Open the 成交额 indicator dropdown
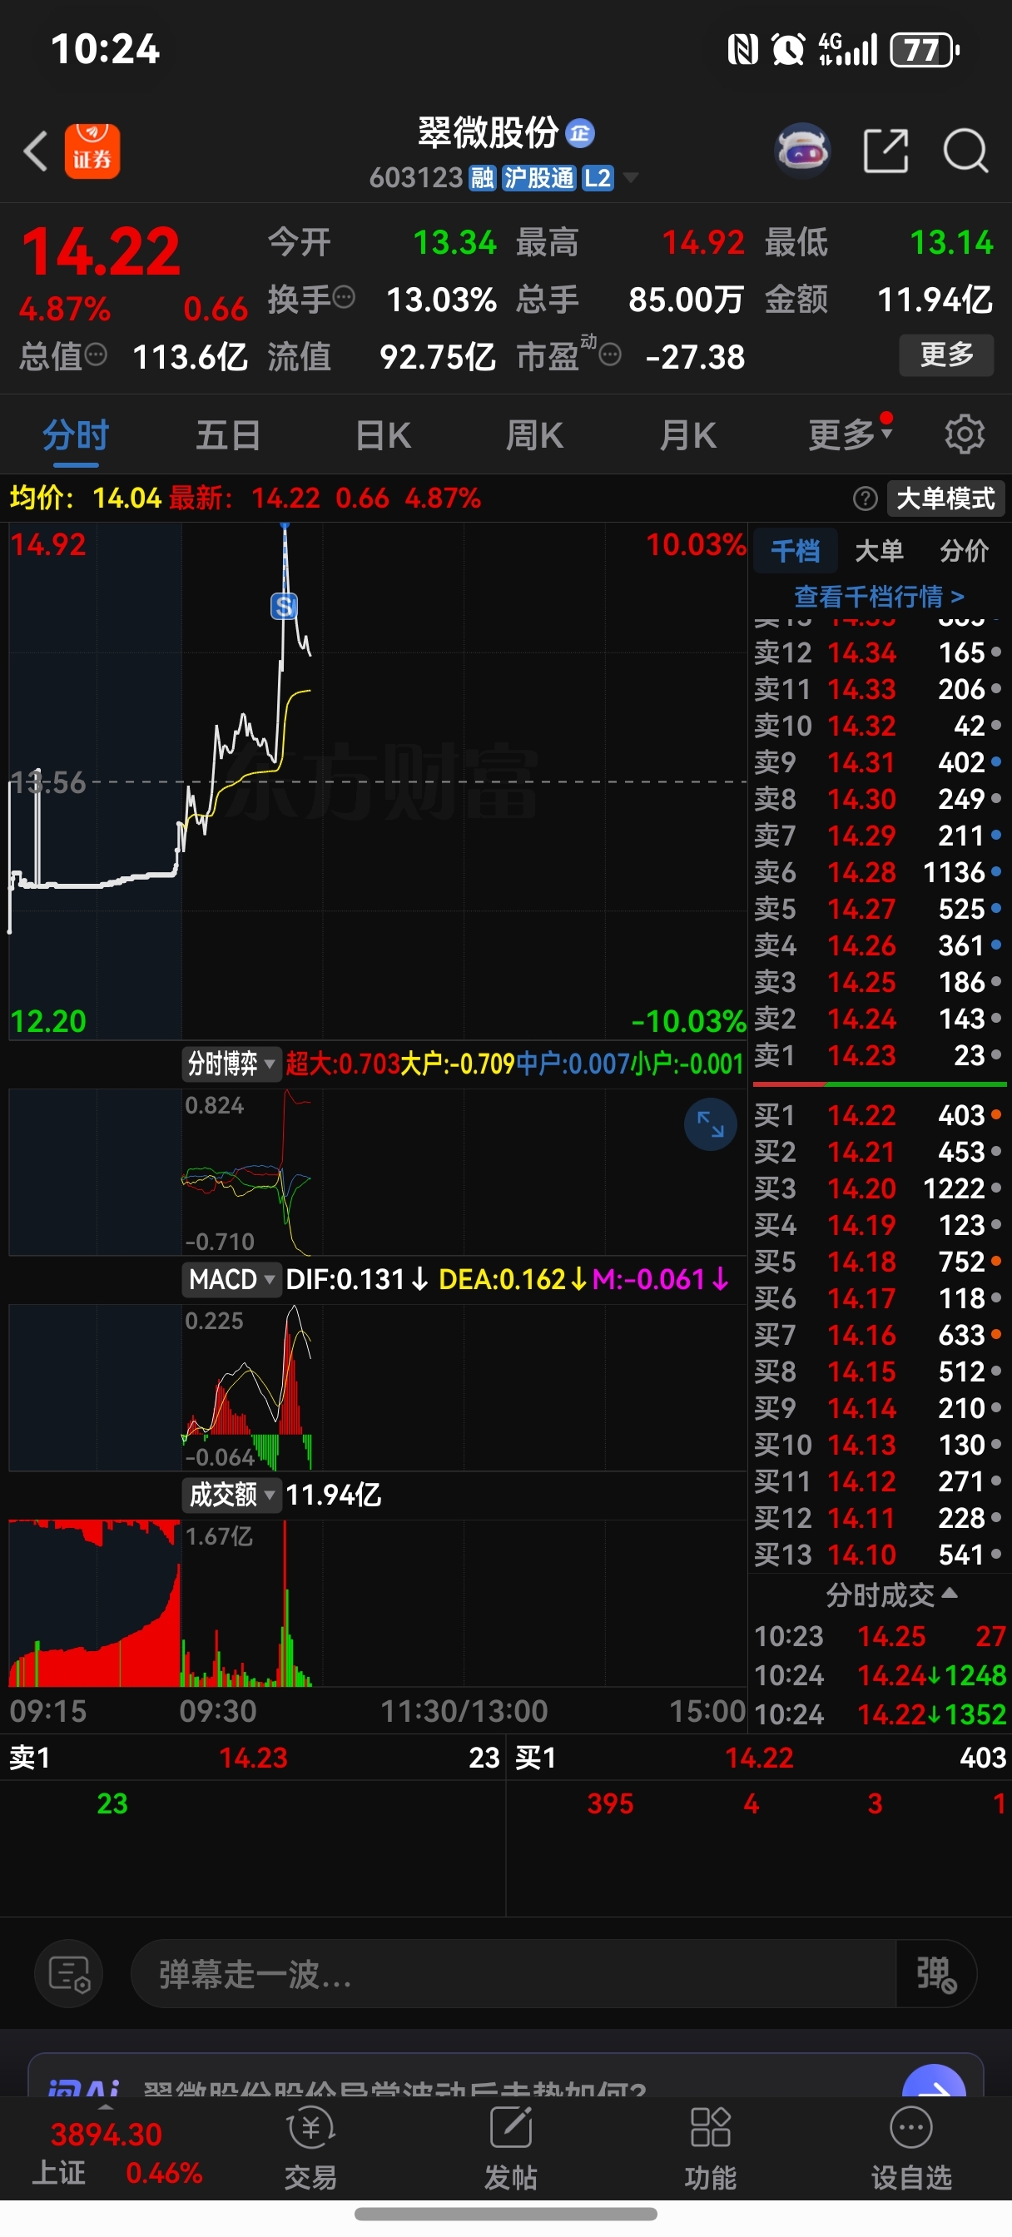Screen dimensions: 1012x2237 click(x=231, y=1495)
